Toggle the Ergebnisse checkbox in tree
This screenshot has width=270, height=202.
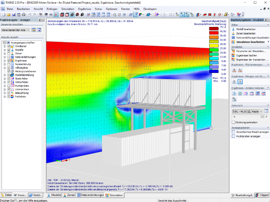[9, 61]
